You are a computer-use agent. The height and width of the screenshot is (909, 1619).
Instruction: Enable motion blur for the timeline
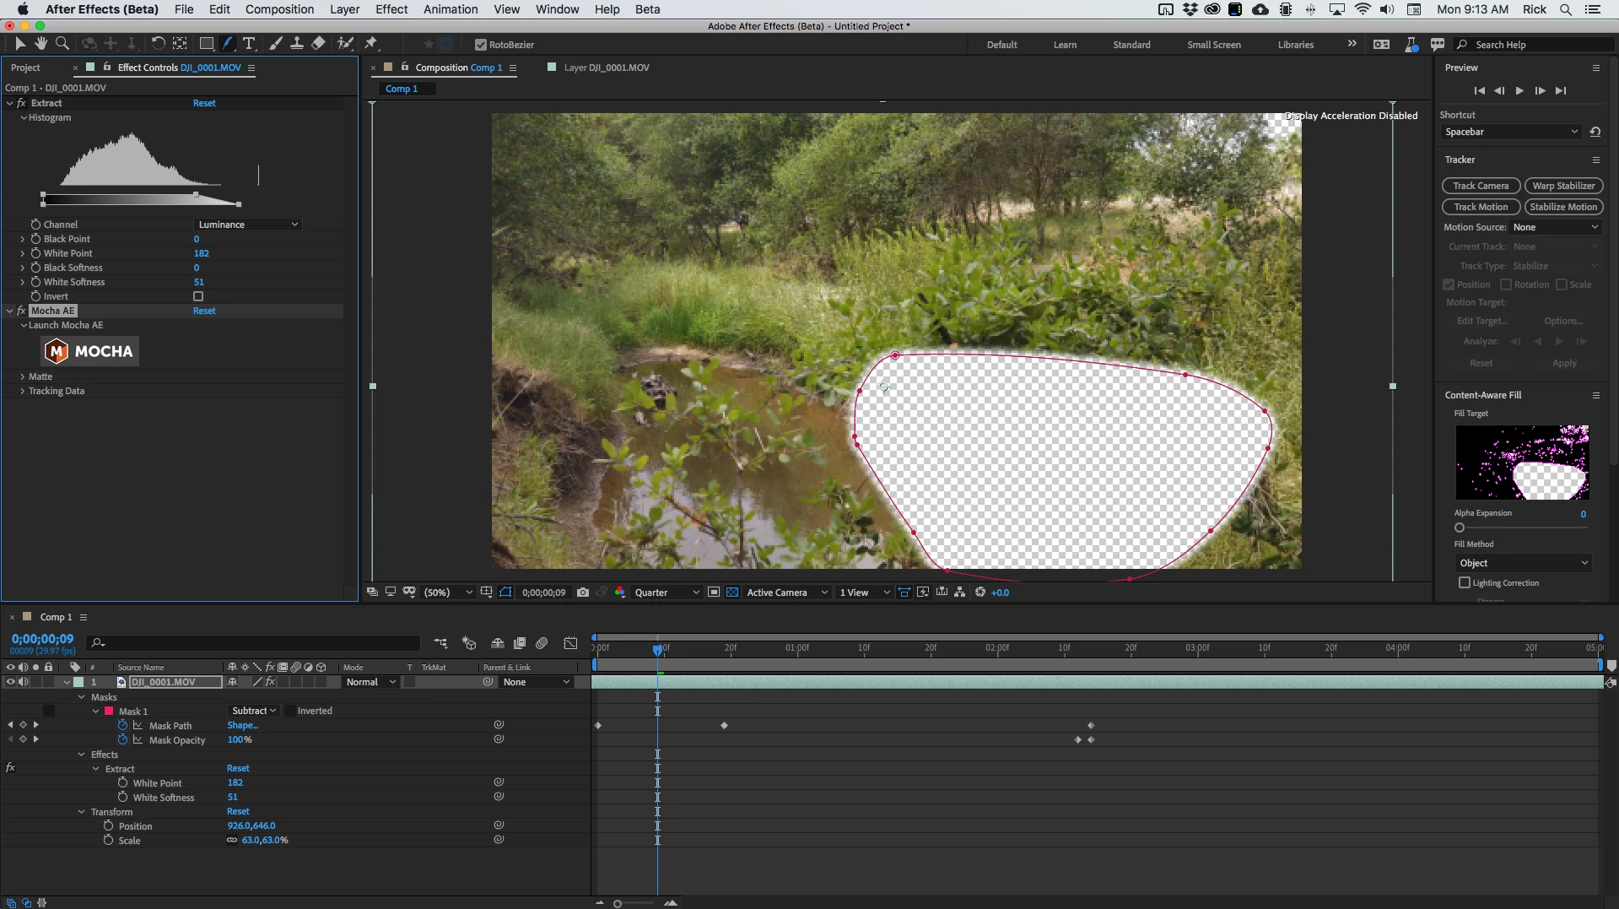point(542,643)
